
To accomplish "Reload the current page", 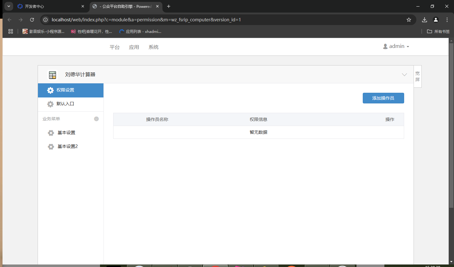I will [32, 20].
